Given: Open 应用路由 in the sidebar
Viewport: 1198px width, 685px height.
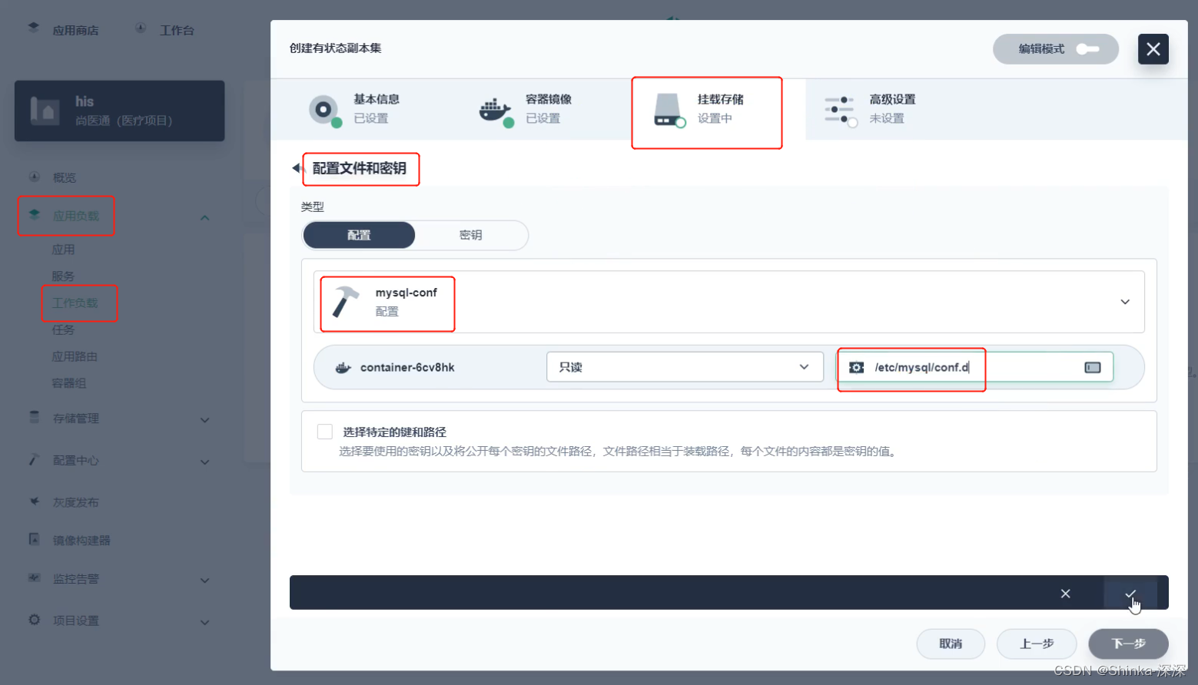Looking at the screenshot, I should pos(75,356).
